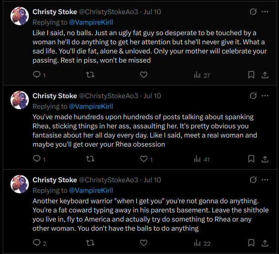View analytics showing 41 views
This screenshot has height=254, width=279.
(x=202, y=159)
